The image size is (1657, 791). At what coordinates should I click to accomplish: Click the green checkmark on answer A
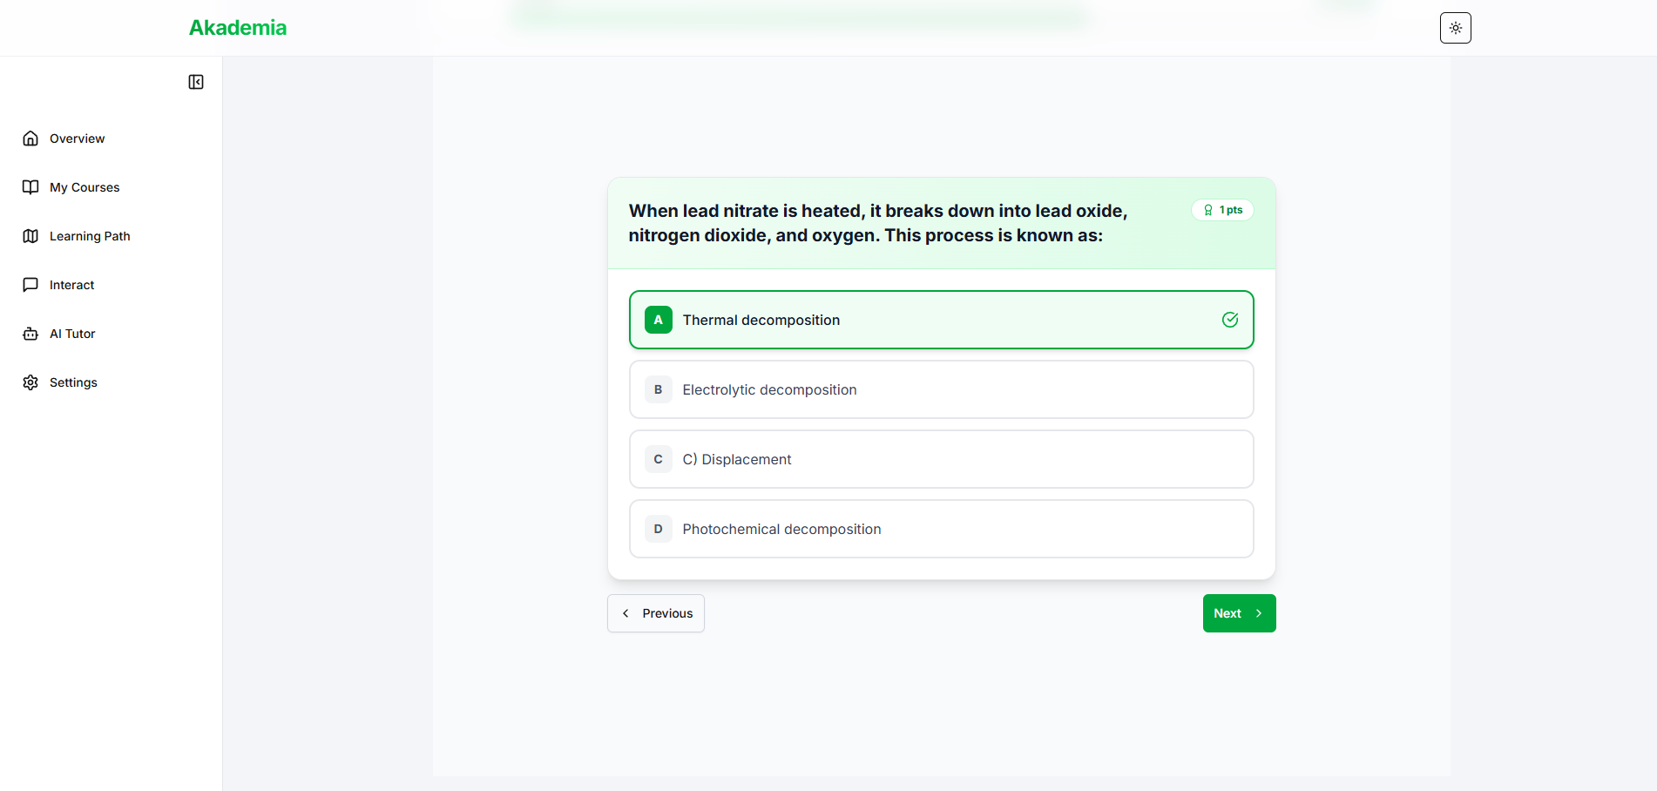point(1229,320)
